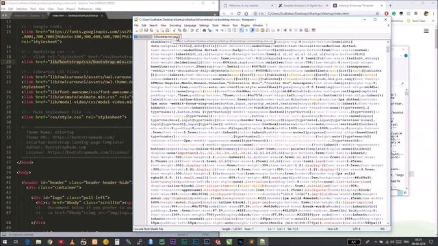Open the Plugins menu in Notepad++
The image size is (438, 246).
click(x=245, y=25)
